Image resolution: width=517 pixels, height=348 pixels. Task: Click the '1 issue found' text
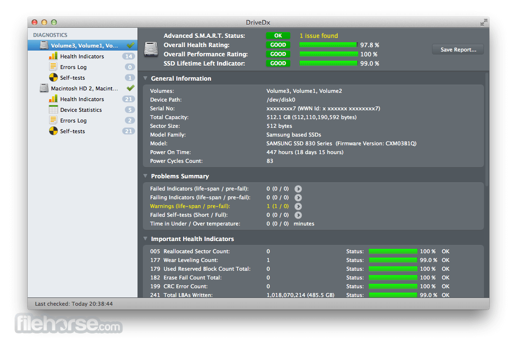tap(319, 35)
